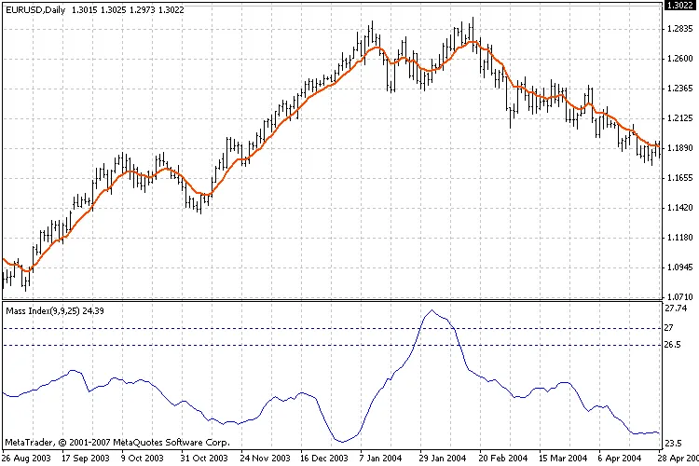Viewport: 699px width, 466px height.
Task: Select the 7 Jan 2004 date marker
Action: click(383, 459)
